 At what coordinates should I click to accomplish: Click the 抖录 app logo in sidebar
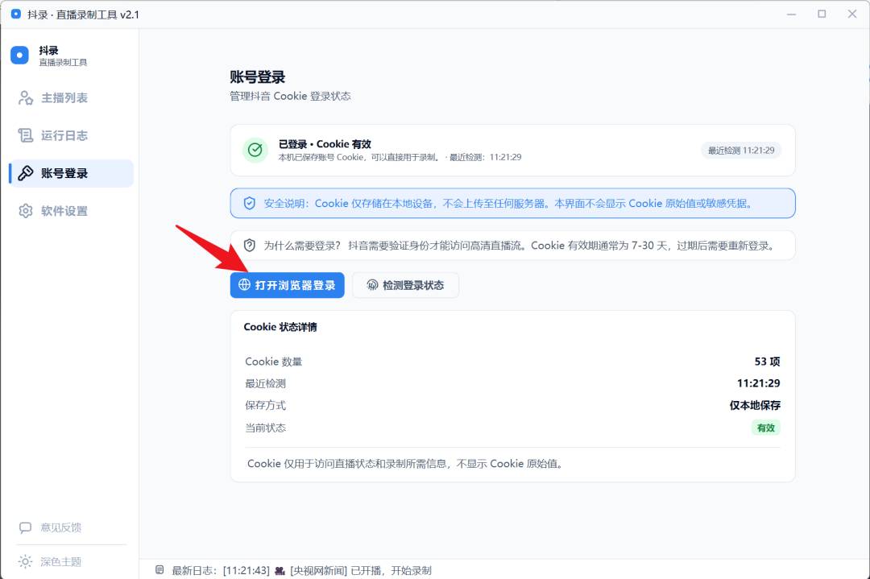coord(19,56)
